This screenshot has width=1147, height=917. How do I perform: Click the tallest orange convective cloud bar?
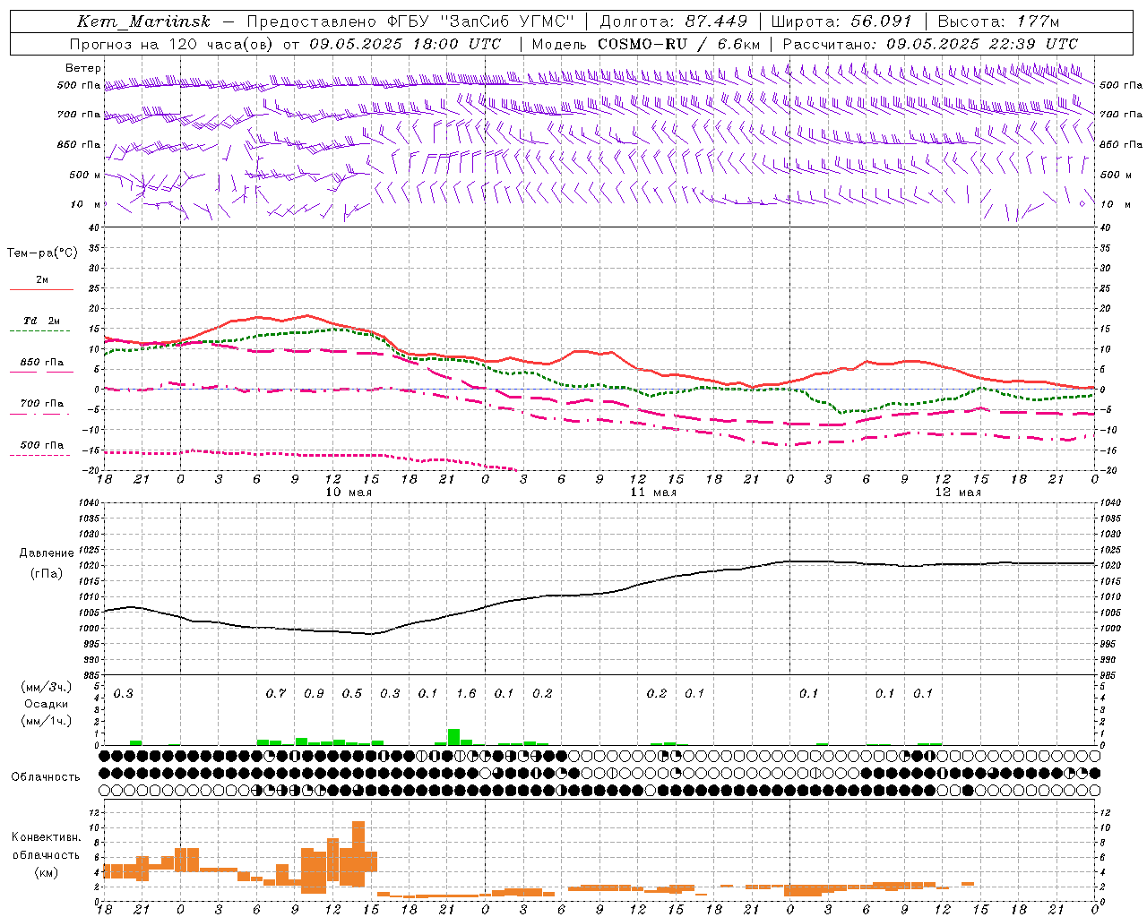pyautogui.click(x=358, y=853)
